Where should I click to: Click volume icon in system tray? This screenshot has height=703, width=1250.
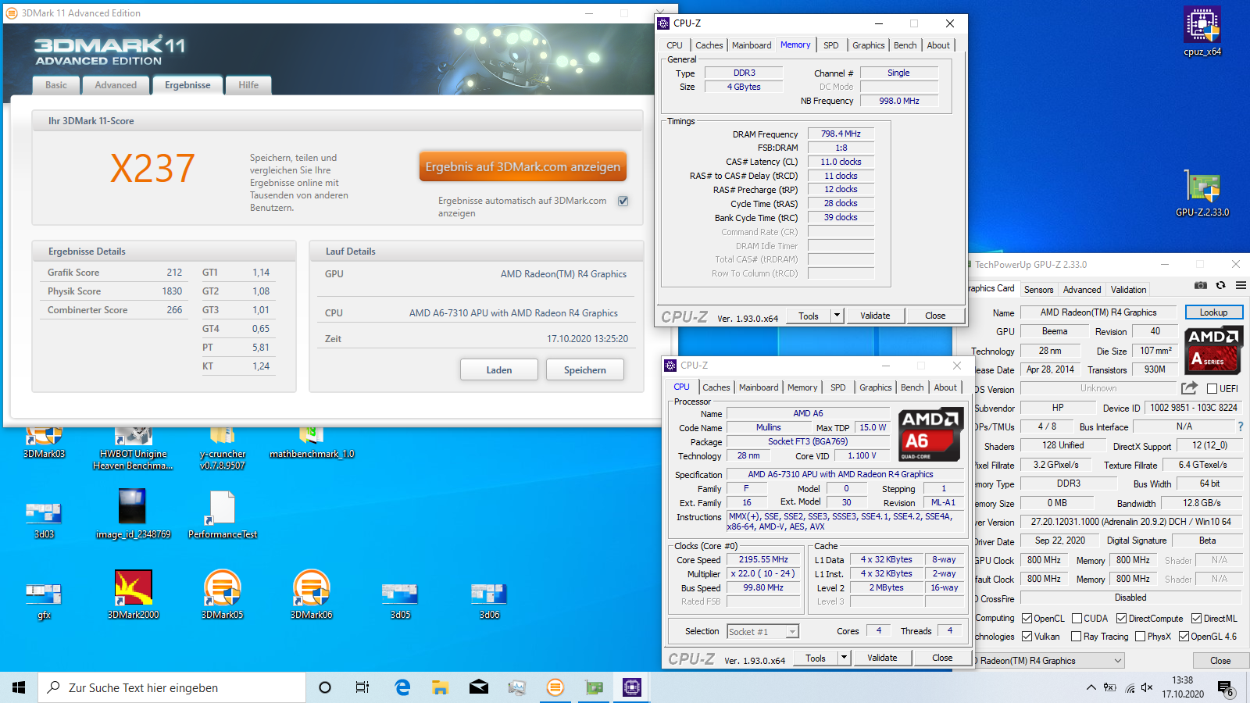coord(1147,687)
